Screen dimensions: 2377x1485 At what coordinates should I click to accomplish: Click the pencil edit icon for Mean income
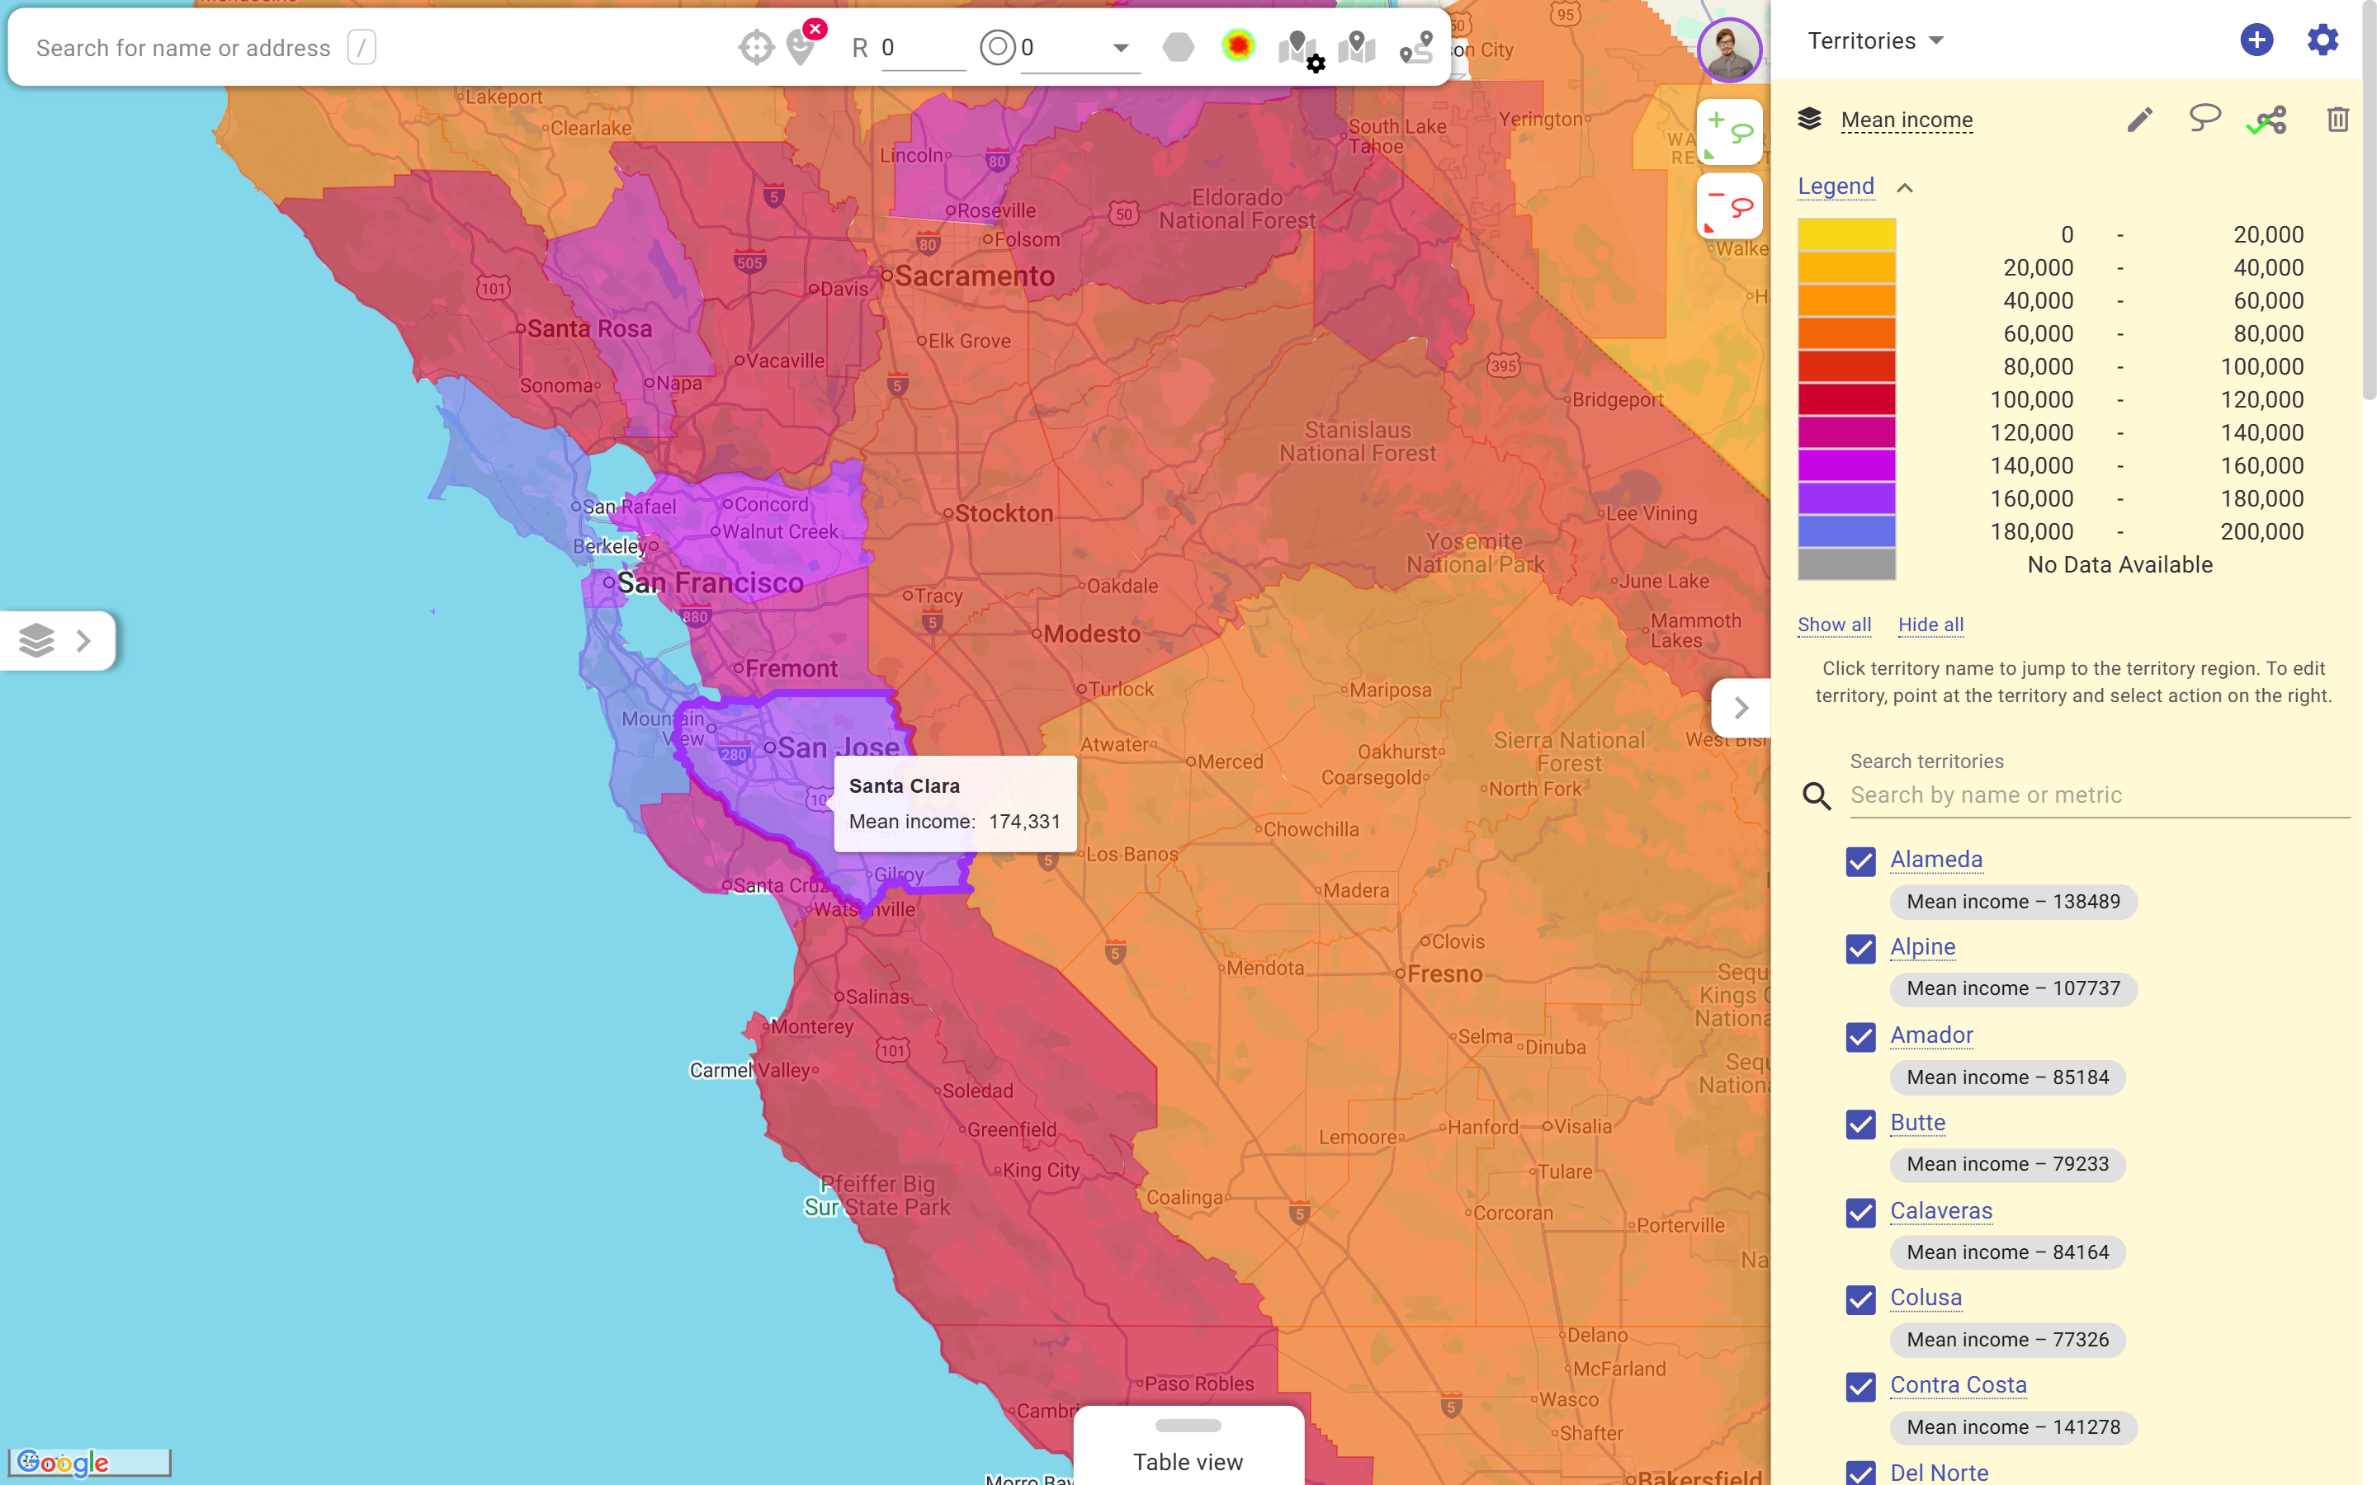point(2139,120)
